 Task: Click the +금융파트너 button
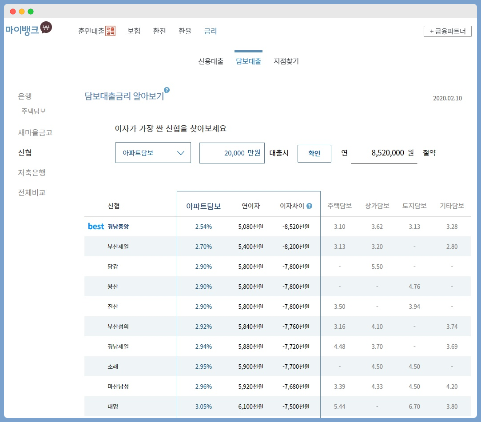(448, 31)
